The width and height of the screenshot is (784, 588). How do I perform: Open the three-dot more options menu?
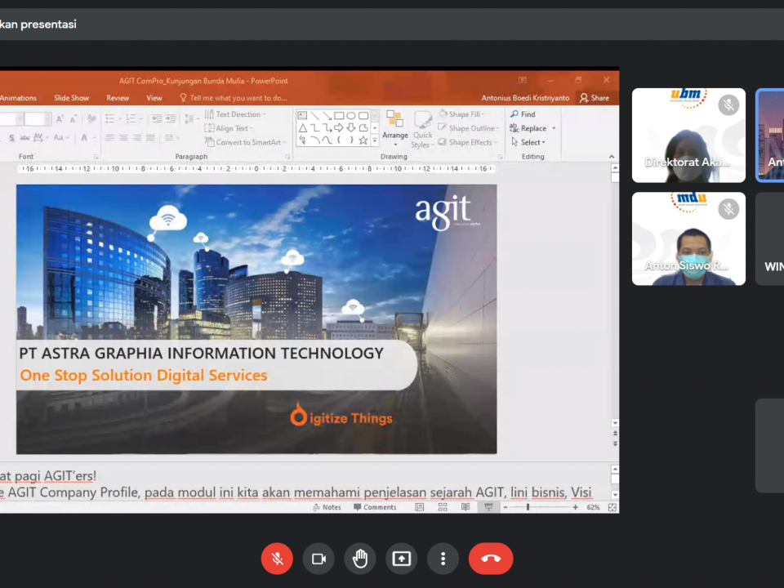tap(443, 559)
